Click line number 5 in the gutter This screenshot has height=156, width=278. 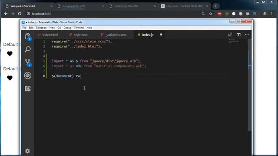click(x=44, y=61)
